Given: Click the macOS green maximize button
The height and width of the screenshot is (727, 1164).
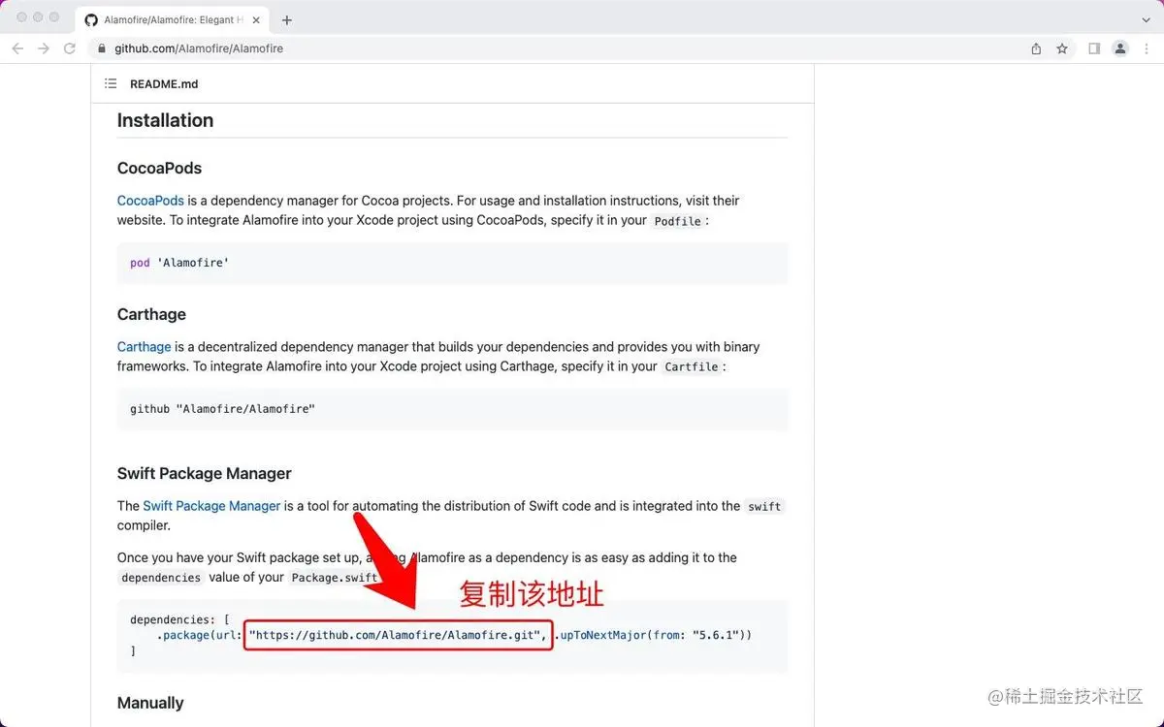Looking at the screenshot, I should (54, 17).
